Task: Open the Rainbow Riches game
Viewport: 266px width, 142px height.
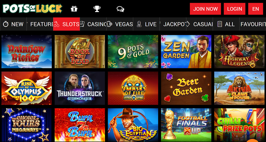Action: tap(27, 52)
